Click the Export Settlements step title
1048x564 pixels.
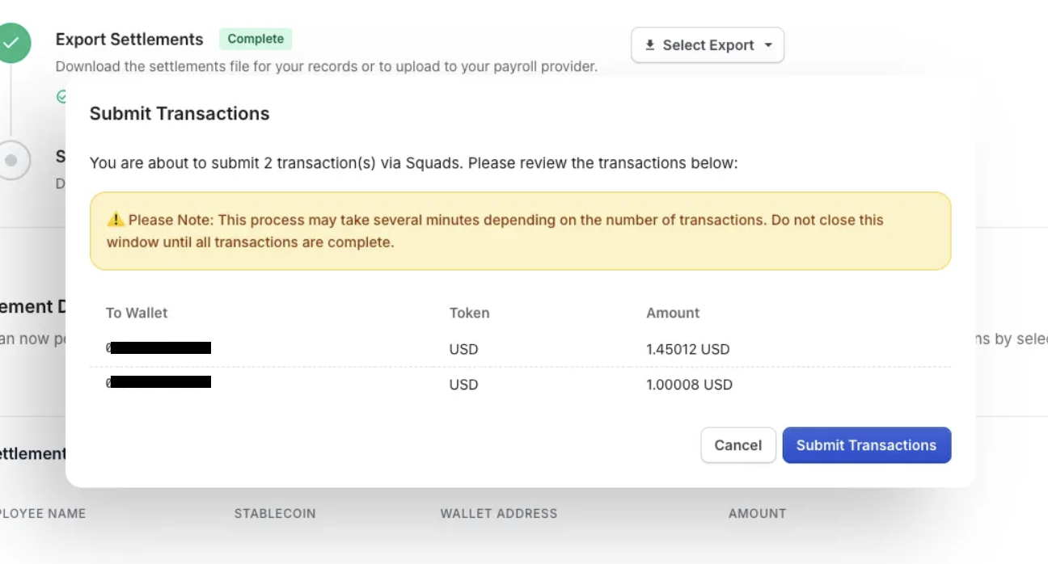click(x=129, y=40)
